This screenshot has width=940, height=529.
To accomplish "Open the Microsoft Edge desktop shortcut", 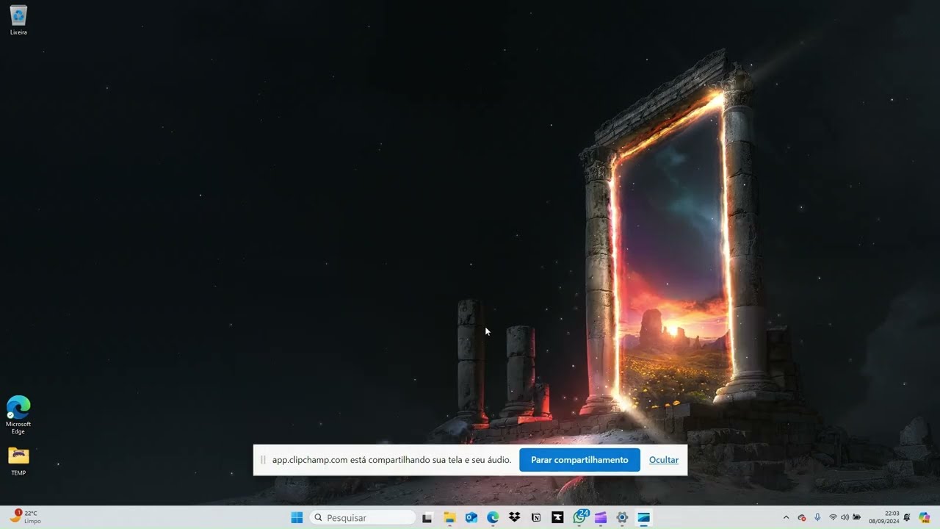I will click(18, 415).
